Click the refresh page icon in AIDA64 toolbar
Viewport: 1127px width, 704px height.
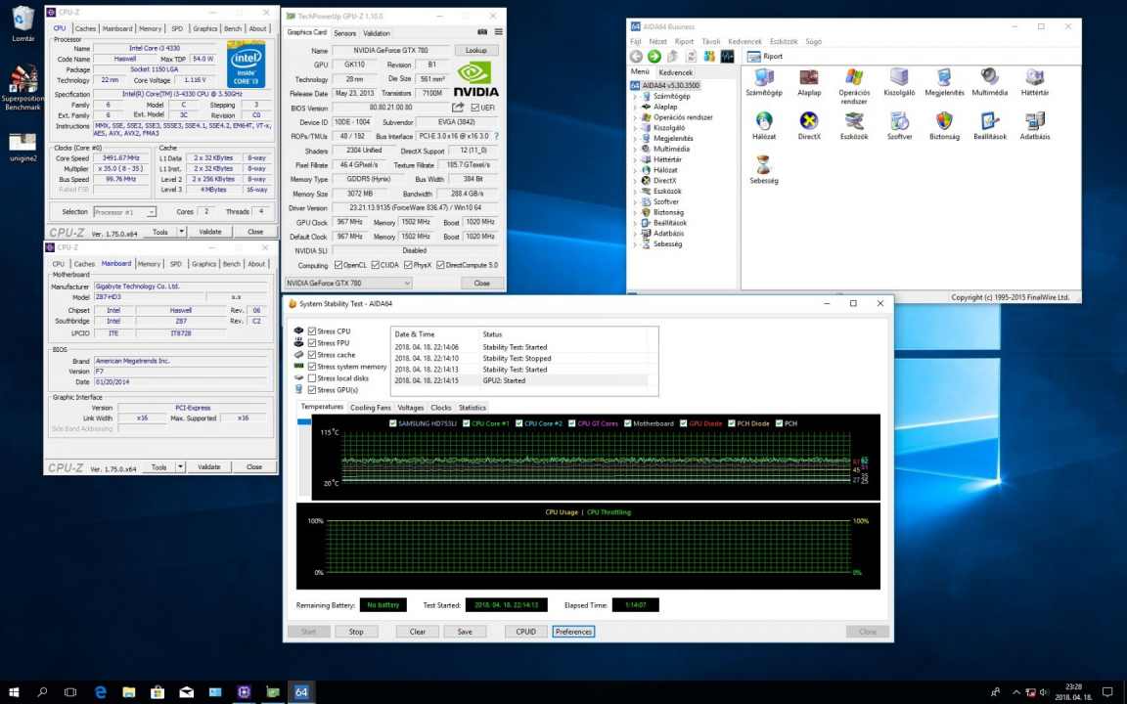(692, 56)
